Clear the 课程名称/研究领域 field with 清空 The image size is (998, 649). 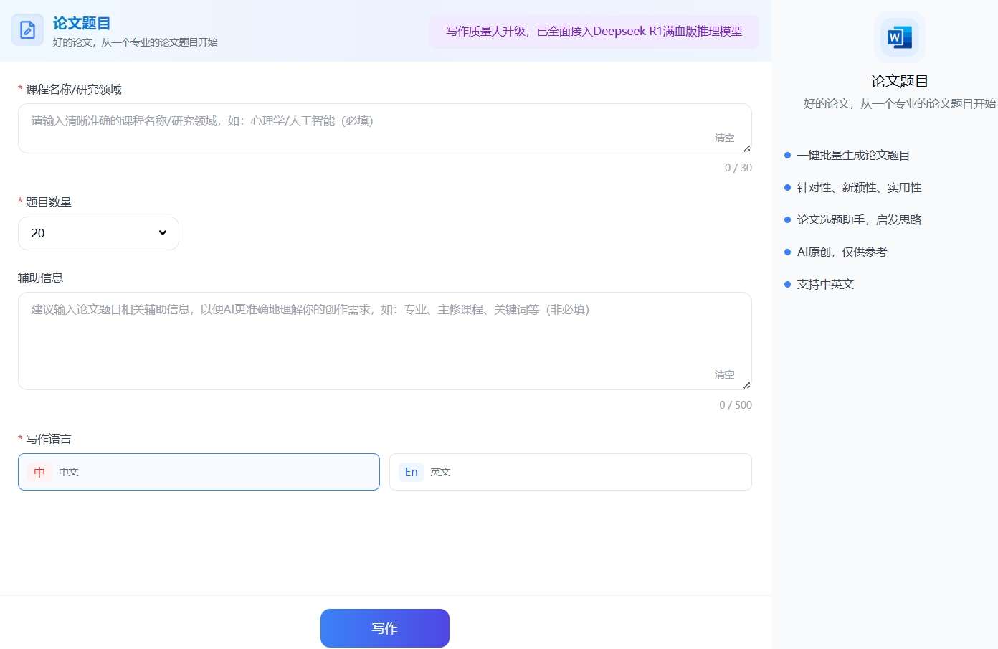(x=724, y=138)
